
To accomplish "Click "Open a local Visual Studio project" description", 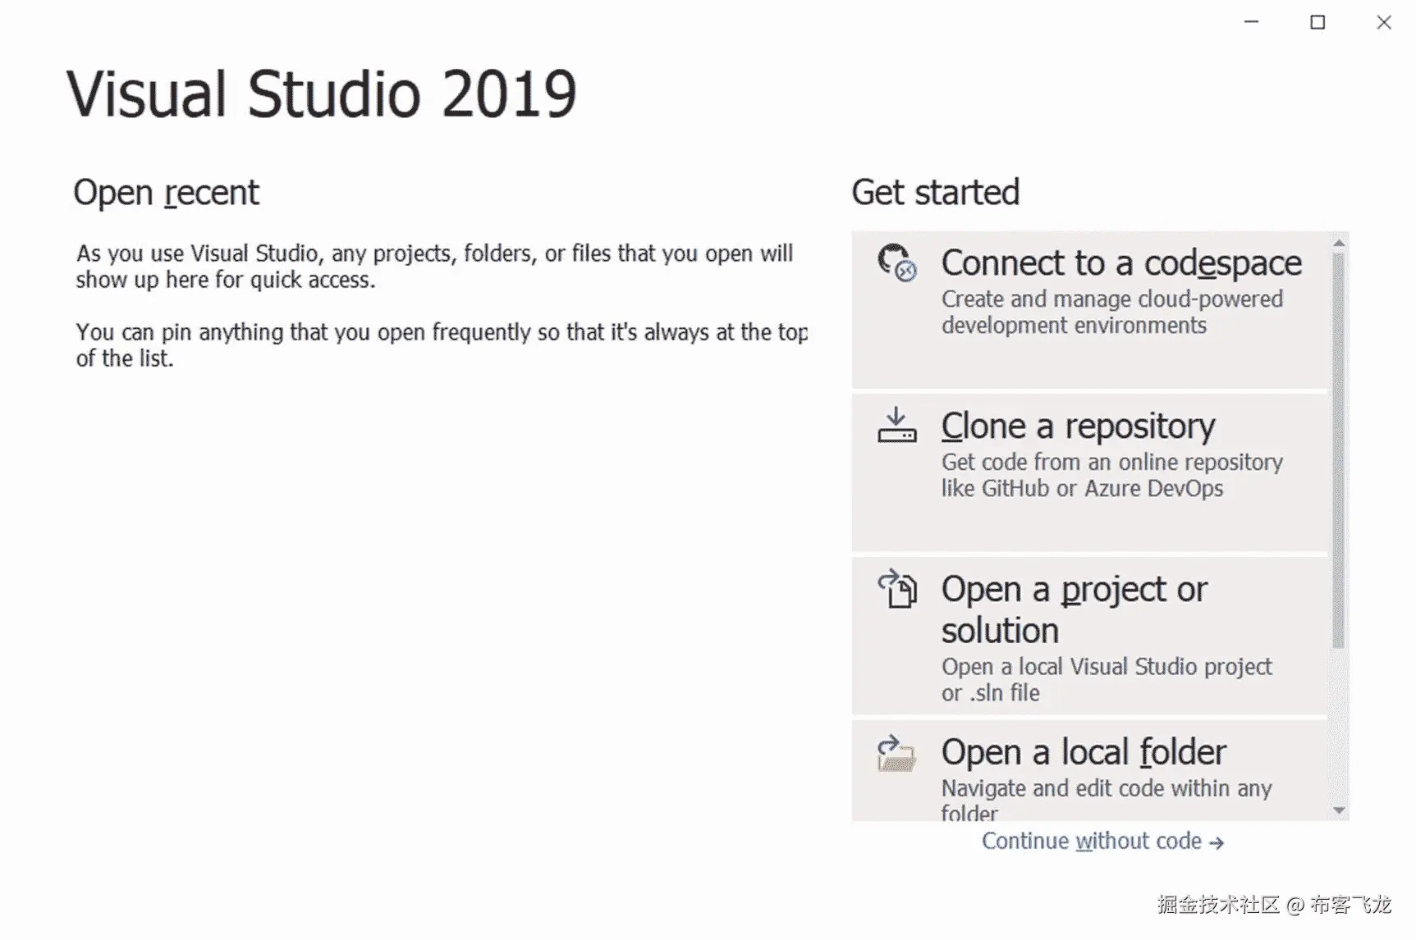I will pyautogui.click(x=1107, y=667).
